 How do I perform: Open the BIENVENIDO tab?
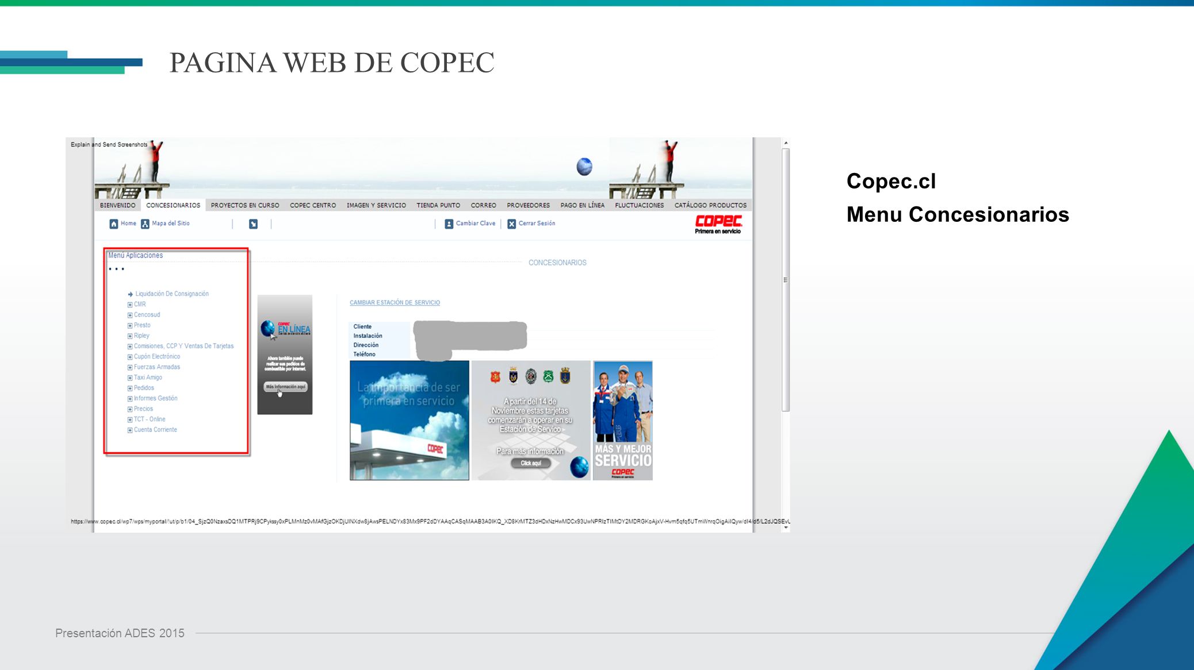(118, 205)
